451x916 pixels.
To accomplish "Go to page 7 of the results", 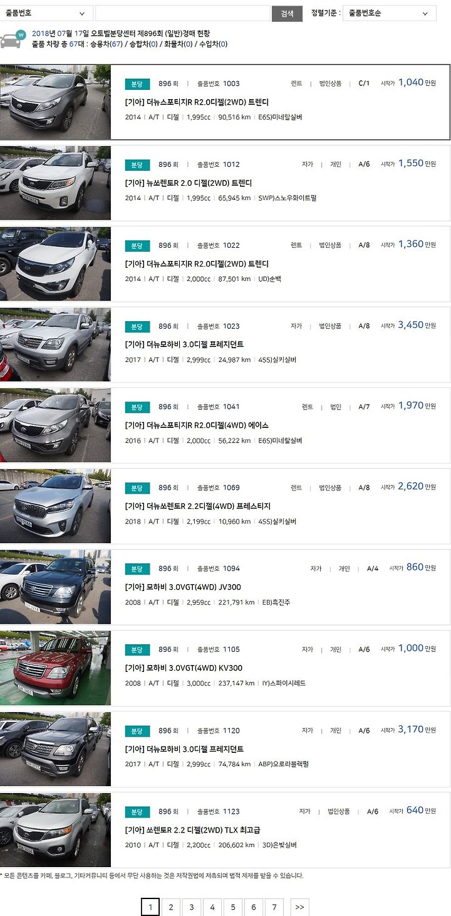I will click(274, 907).
